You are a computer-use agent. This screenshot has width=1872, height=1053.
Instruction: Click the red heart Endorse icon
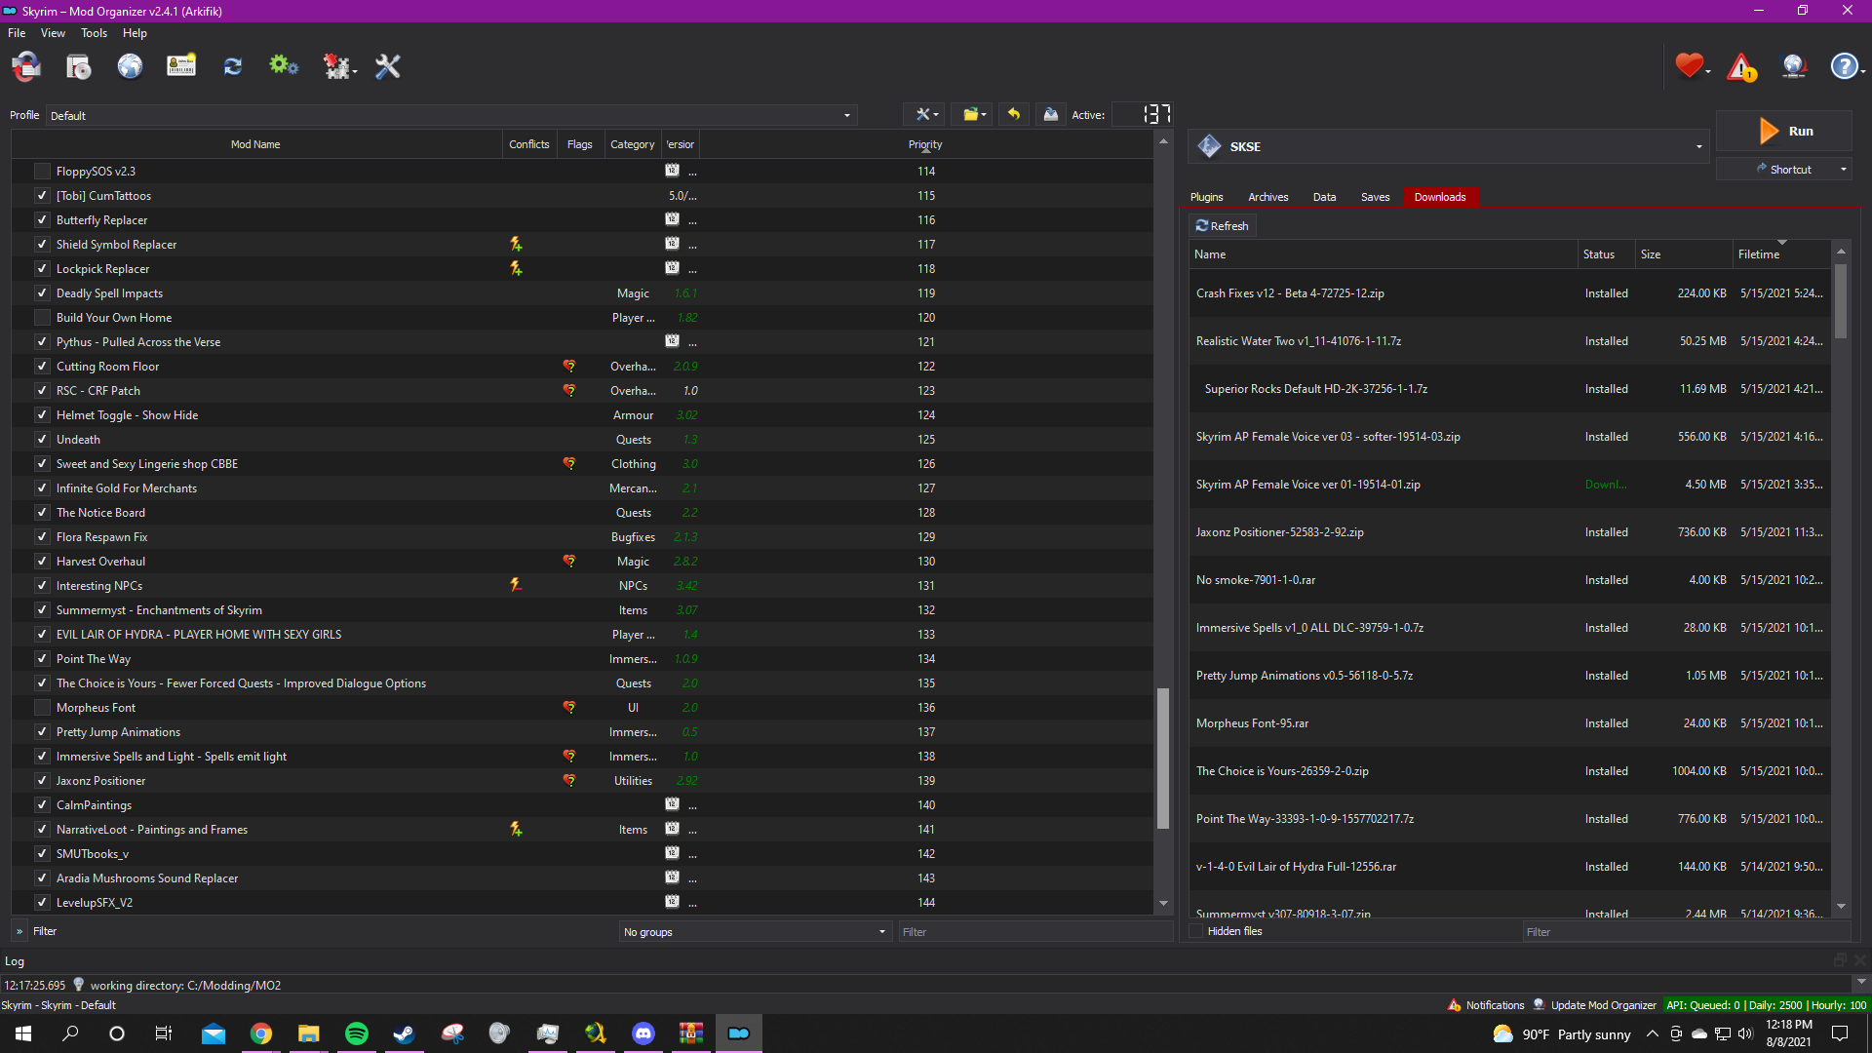point(1690,66)
